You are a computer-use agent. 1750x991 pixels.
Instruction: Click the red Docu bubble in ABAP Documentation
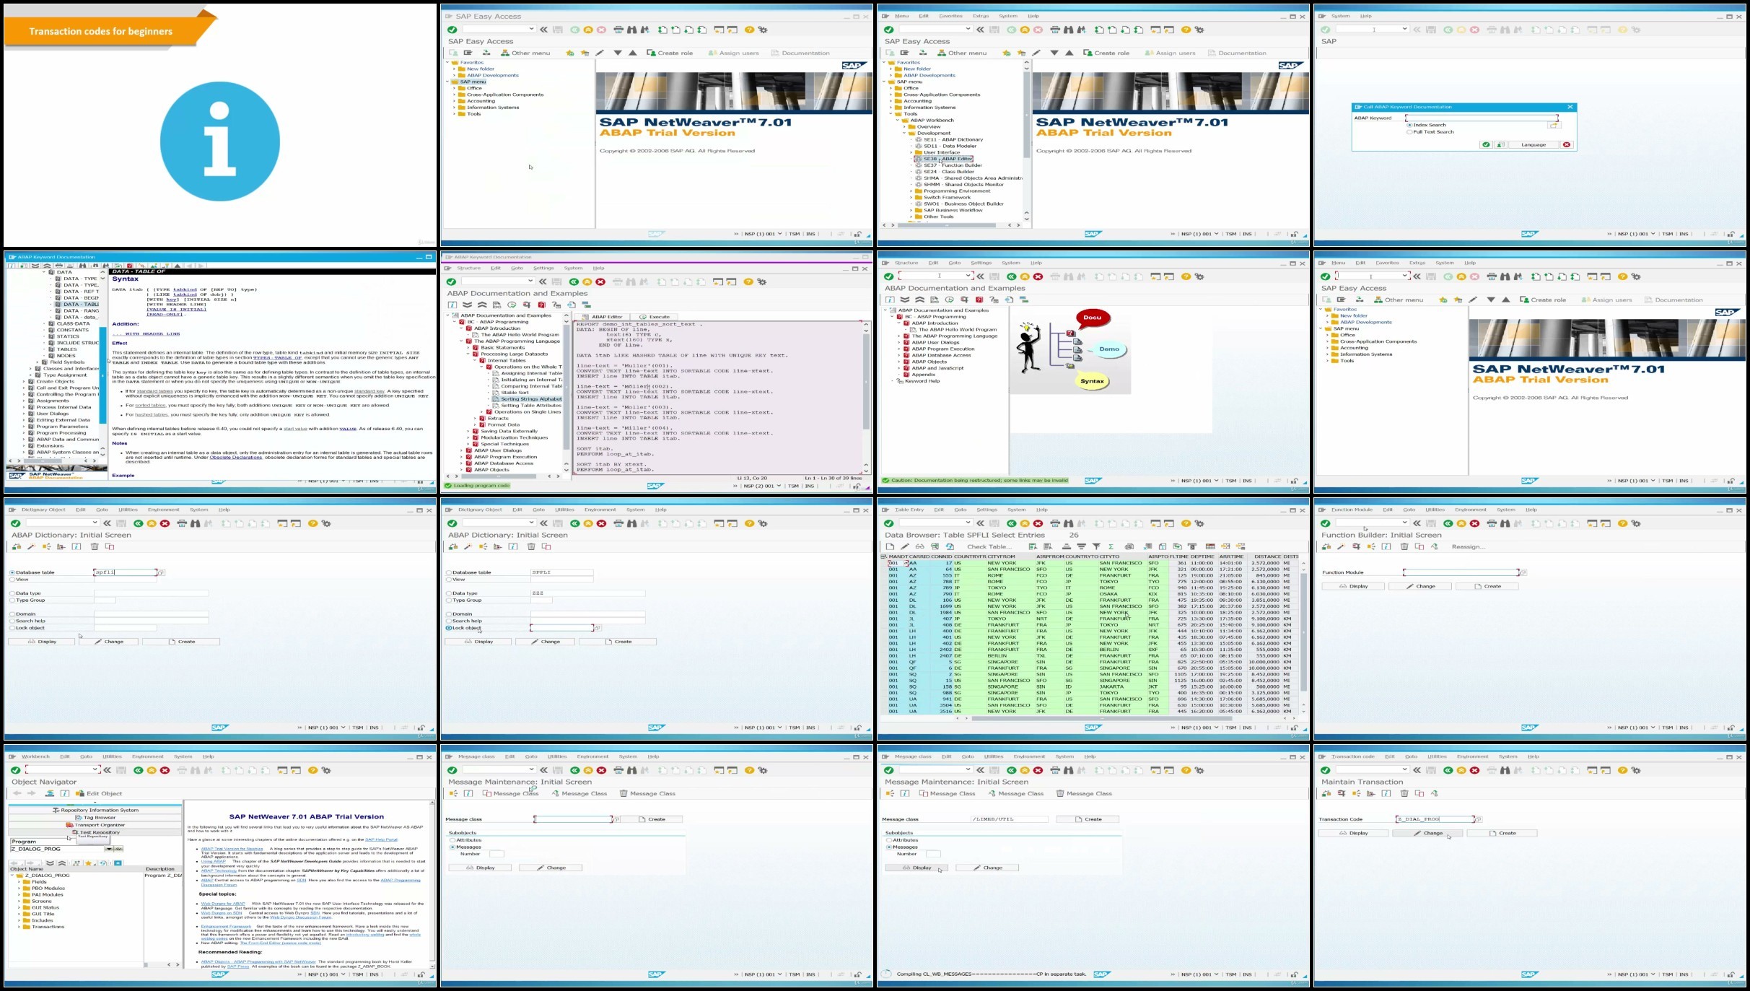point(1093,318)
